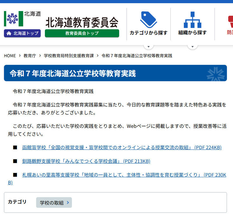This screenshot has height=222, width=233.
Task: Open 学校教育局特別支援教育課 breadcrumb link
Action: click(x=69, y=56)
